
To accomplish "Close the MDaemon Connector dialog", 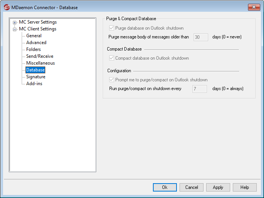I will (x=253, y=7).
